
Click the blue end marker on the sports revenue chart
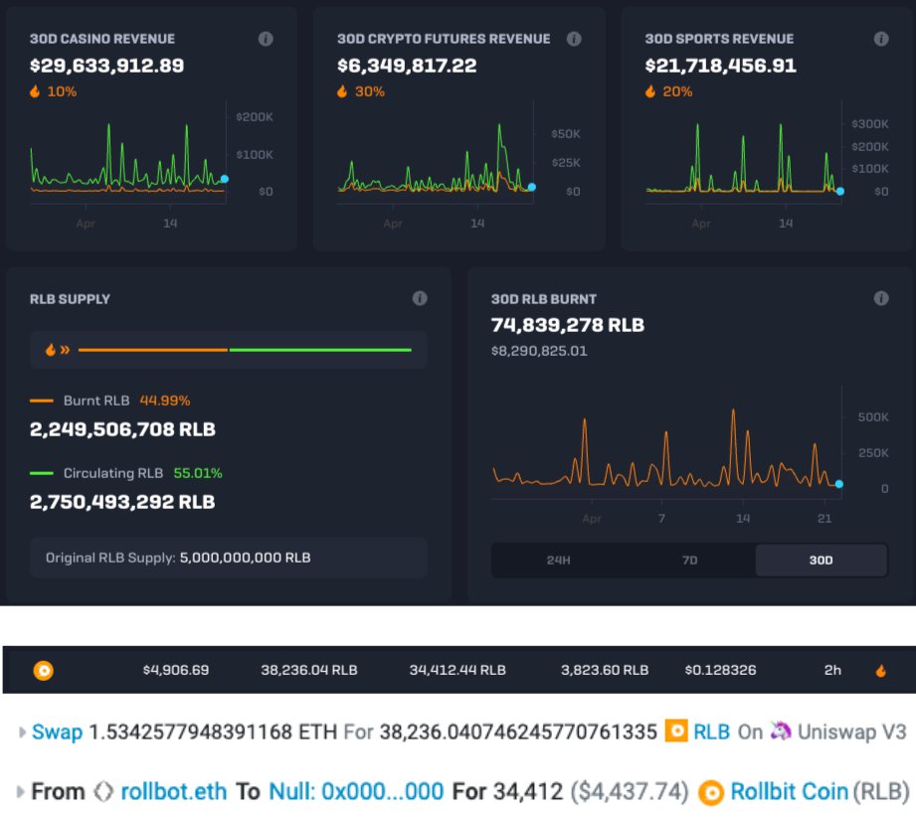(840, 191)
